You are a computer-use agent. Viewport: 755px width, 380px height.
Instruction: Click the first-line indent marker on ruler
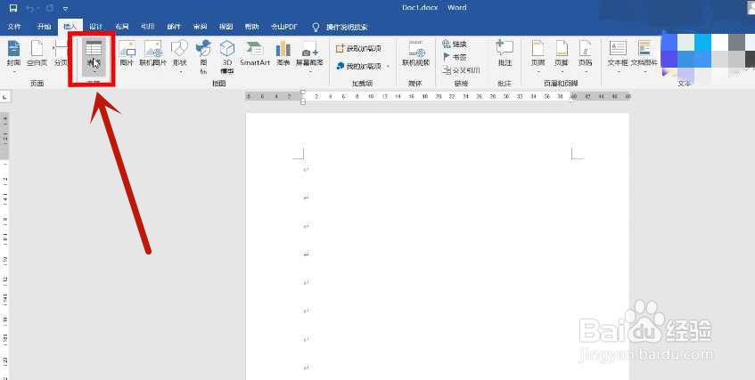(303, 92)
